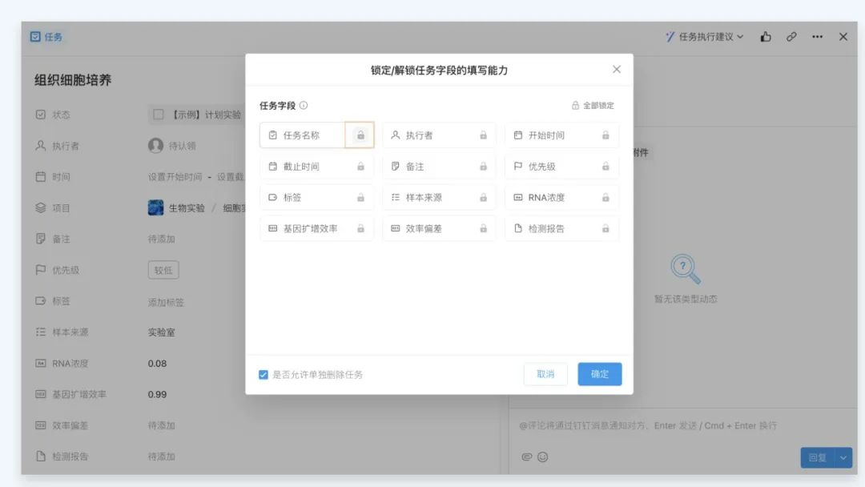Lock the 检测报告 field
865x487 pixels.
[605, 228]
